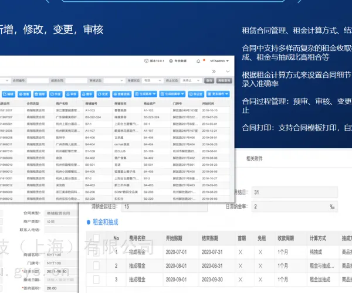Viewport: 352px width, 293px height.
Task: Open the 更多操作 dropdown button
Action: pos(218,94)
